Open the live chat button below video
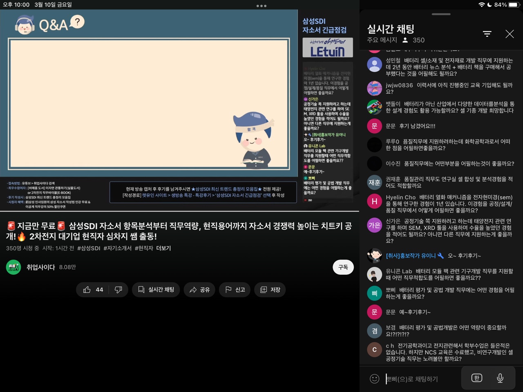This screenshot has width=523, height=392. (x=156, y=290)
